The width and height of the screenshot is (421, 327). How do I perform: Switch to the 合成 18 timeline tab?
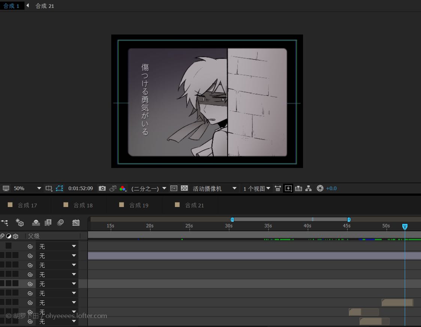pos(83,205)
